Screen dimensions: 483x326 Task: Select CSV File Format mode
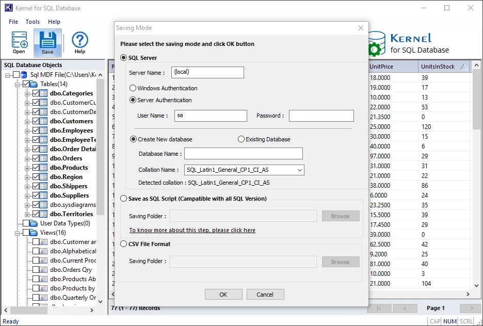coord(123,244)
